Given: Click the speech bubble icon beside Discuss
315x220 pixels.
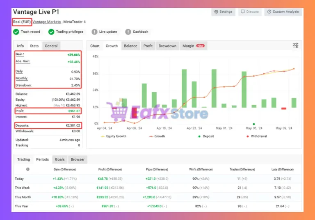Looking at the screenshot, I should (x=243, y=11).
